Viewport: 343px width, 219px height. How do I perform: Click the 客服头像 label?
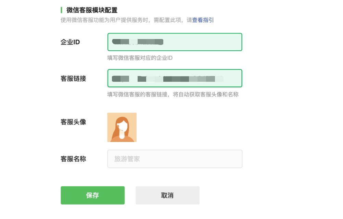coord(73,122)
